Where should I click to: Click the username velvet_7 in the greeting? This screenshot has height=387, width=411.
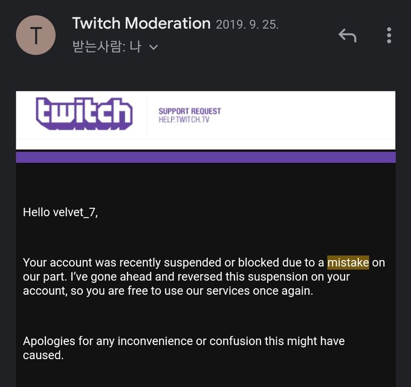[74, 212]
